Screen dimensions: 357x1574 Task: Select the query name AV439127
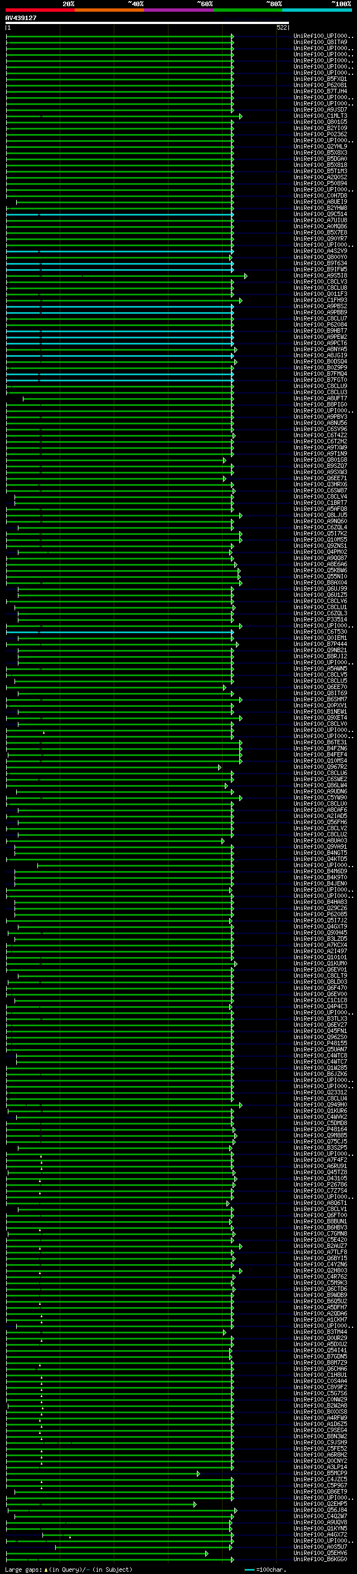click(21, 18)
